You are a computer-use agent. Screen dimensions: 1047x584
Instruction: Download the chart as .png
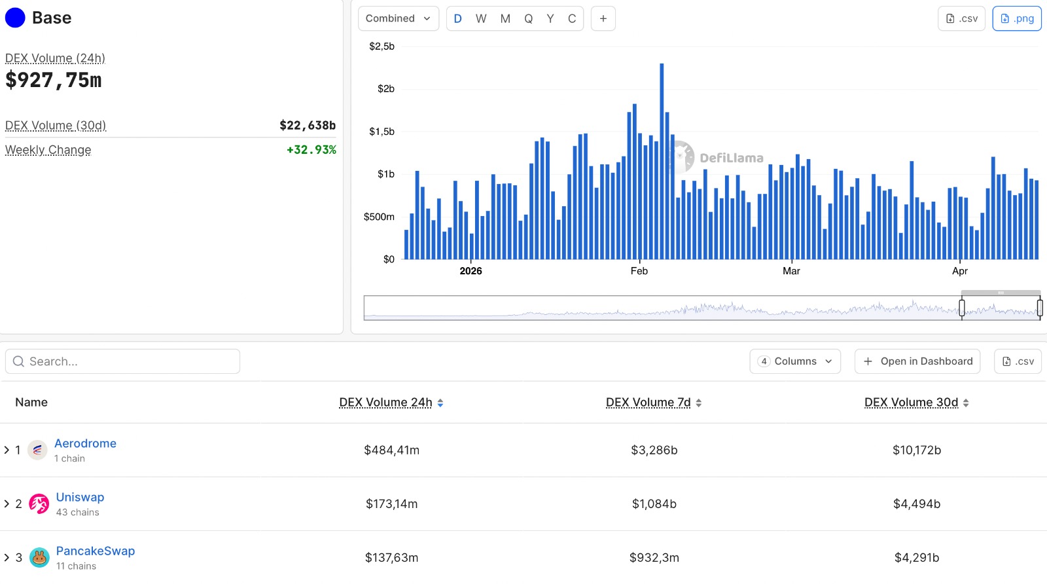point(1016,18)
